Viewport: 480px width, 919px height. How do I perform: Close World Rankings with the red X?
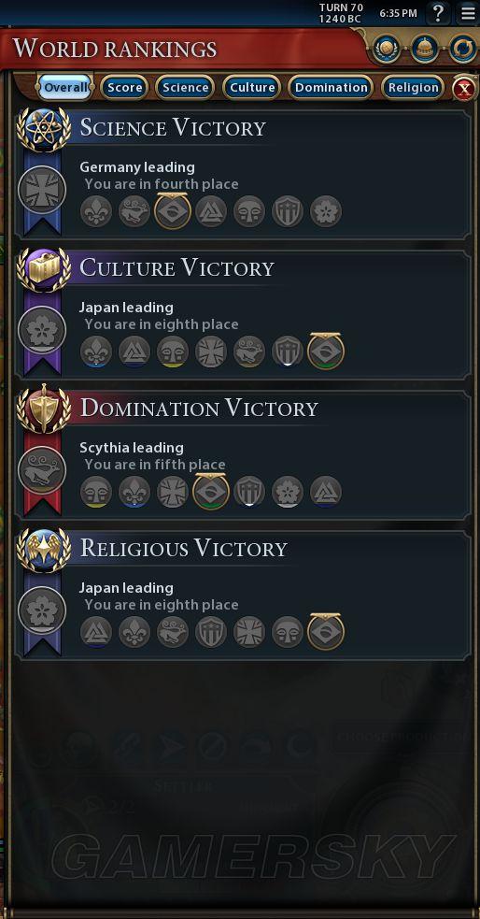465,89
